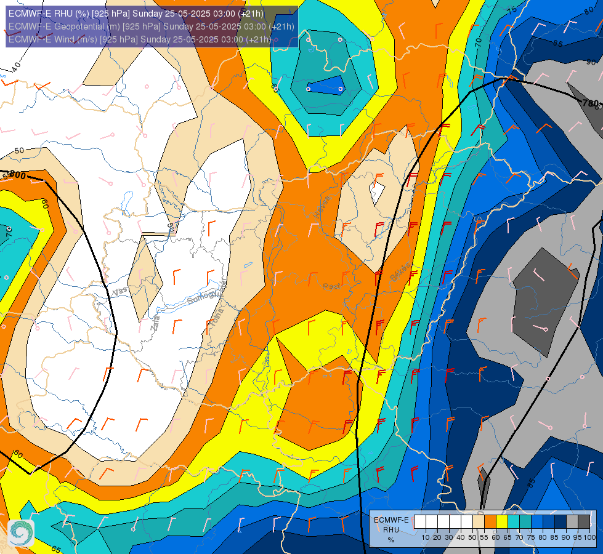Click the legend tick value 100
Viewport: 603px width, 554px height.
(x=589, y=537)
